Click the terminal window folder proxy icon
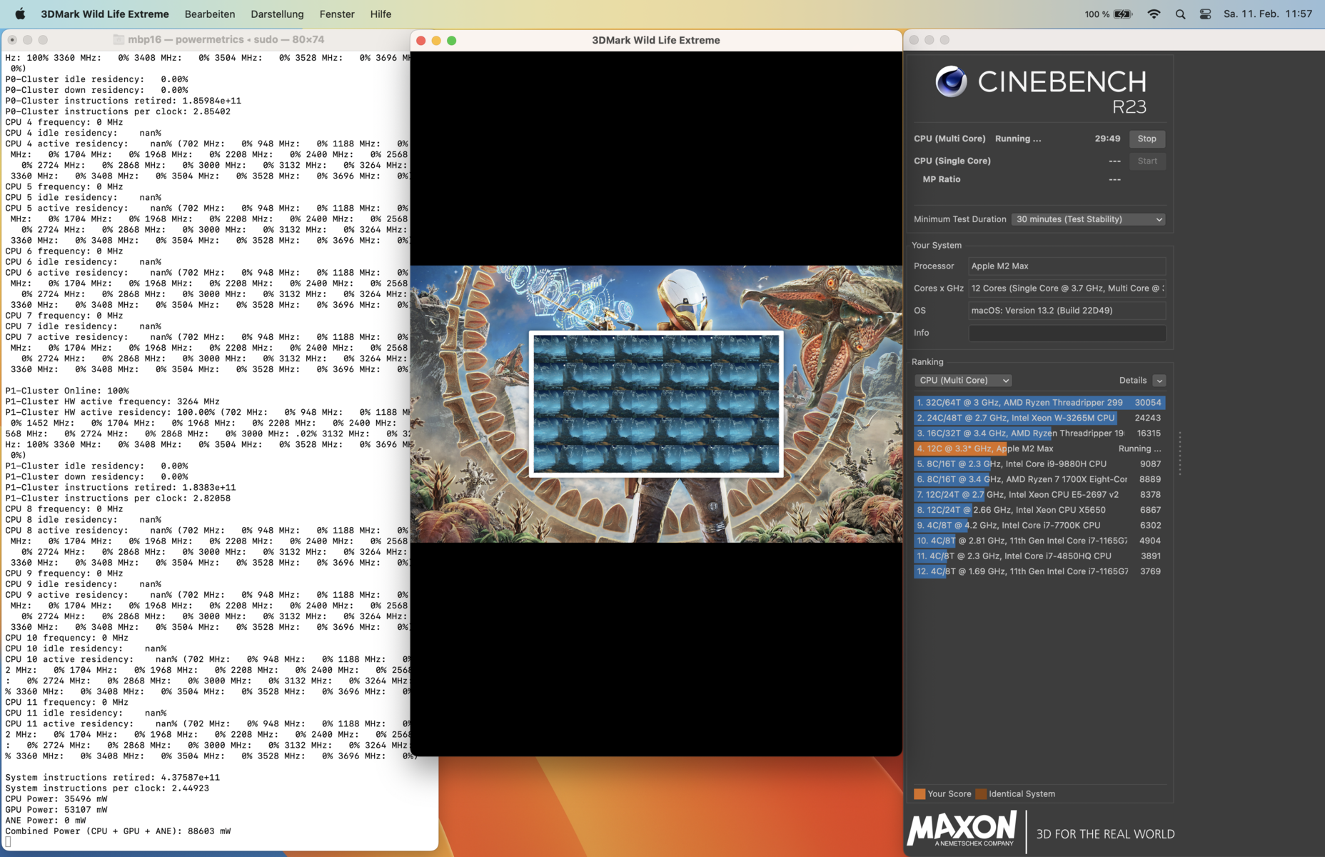The height and width of the screenshot is (857, 1325). point(119,40)
